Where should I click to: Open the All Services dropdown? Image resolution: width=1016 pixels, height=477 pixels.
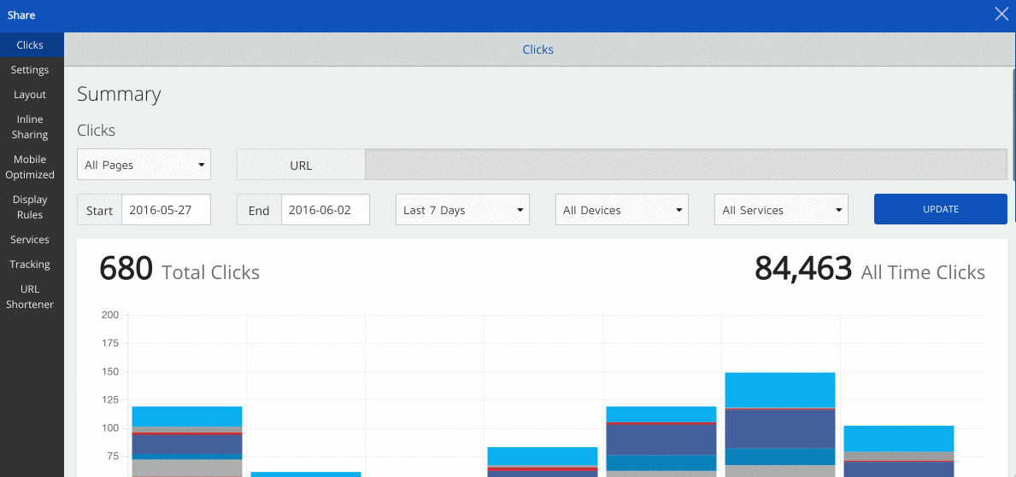coord(781,210)
